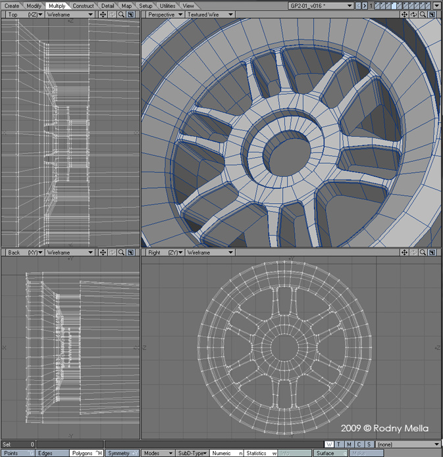The image size is (443, 457).
Task: Click the pan icon in Back viewport
Action: [x=103, y=253]
